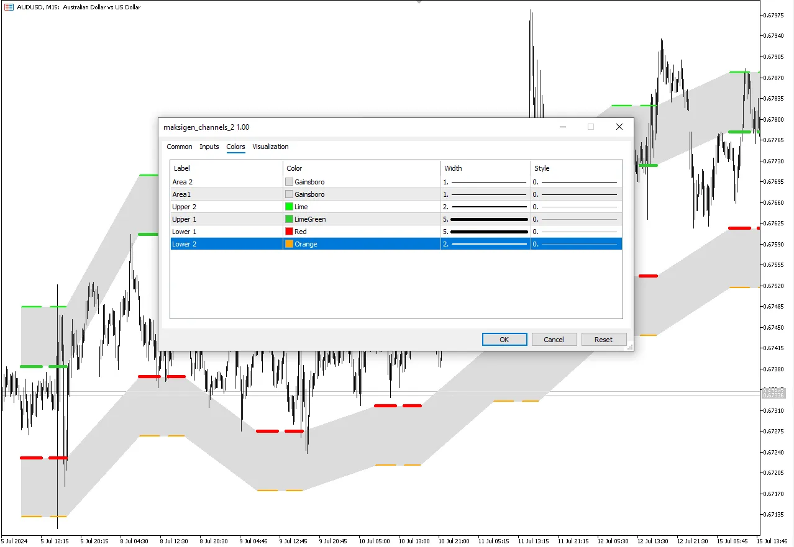This screenshot has width=794, height=547.
Task: Click the Gainsboro swatch for Area1
Action: [289, 194]
